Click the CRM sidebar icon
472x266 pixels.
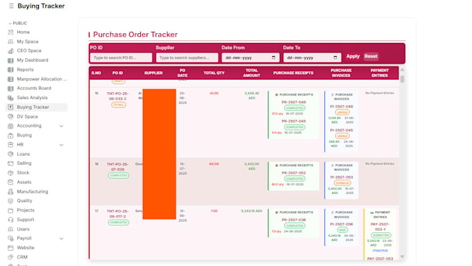10,257
